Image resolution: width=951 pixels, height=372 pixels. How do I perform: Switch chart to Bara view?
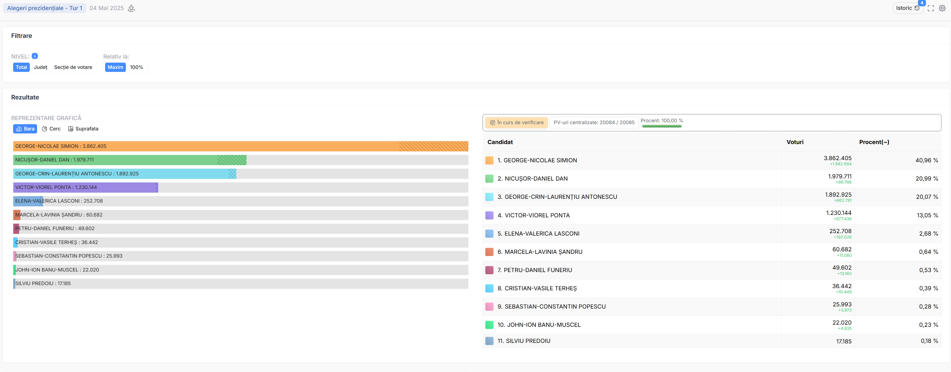(25, 129)
